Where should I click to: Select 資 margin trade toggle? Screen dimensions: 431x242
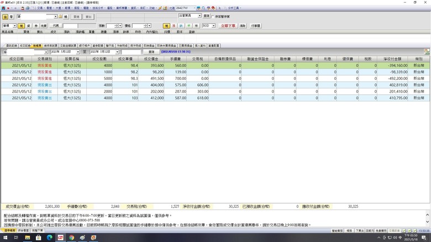[28, 26]
